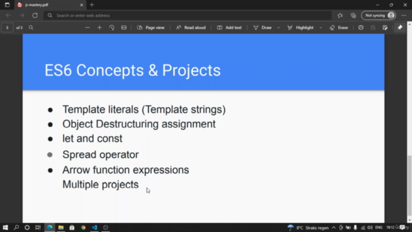This screenshot has height=232, width=412.
Task: Go back to previous page
Action: [8, 15]
